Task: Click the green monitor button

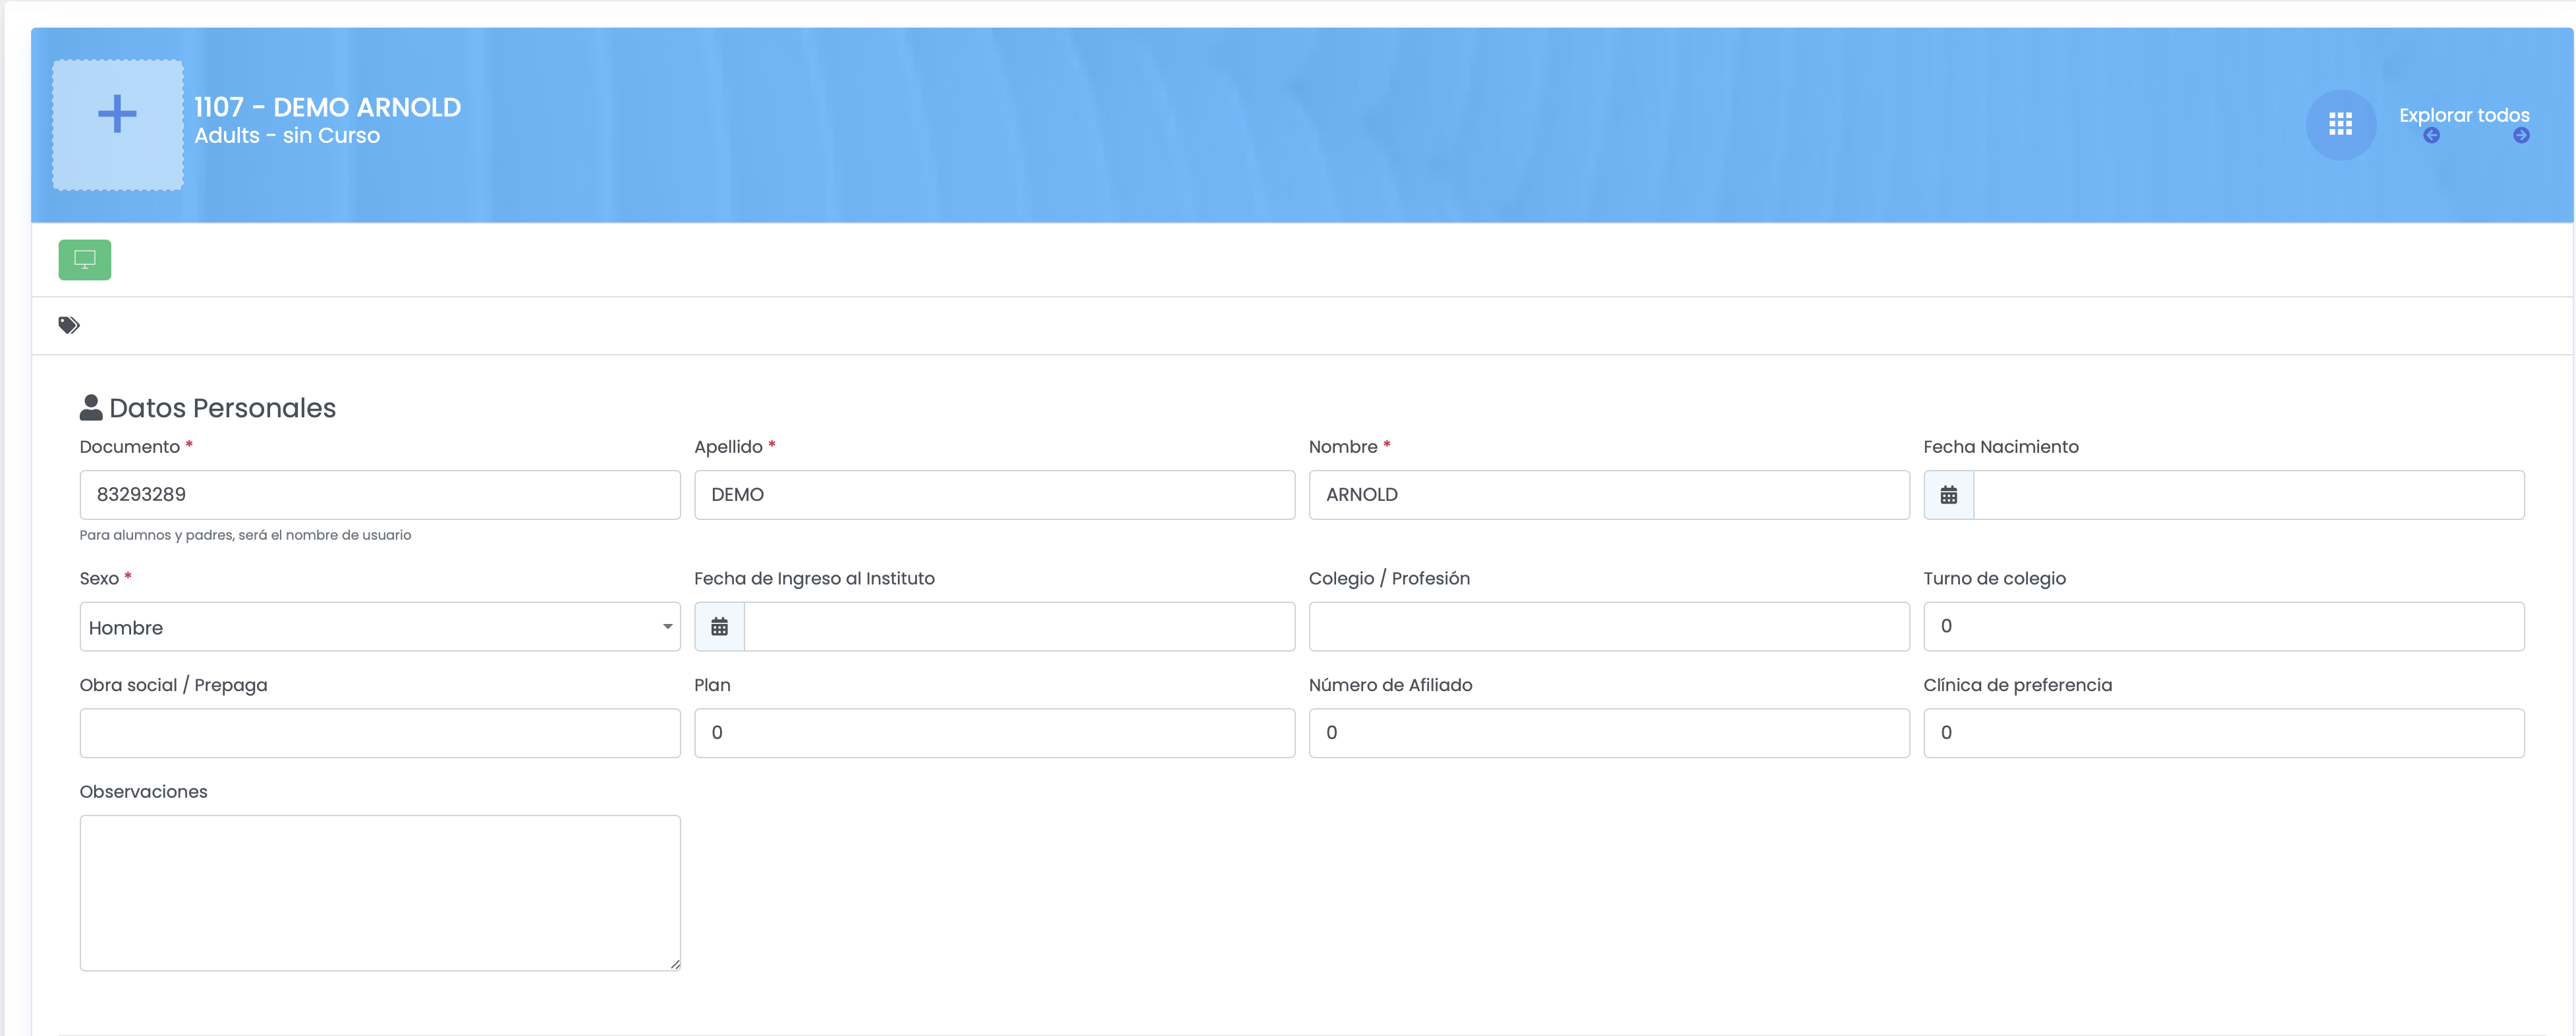Action: tap(85, 260)
